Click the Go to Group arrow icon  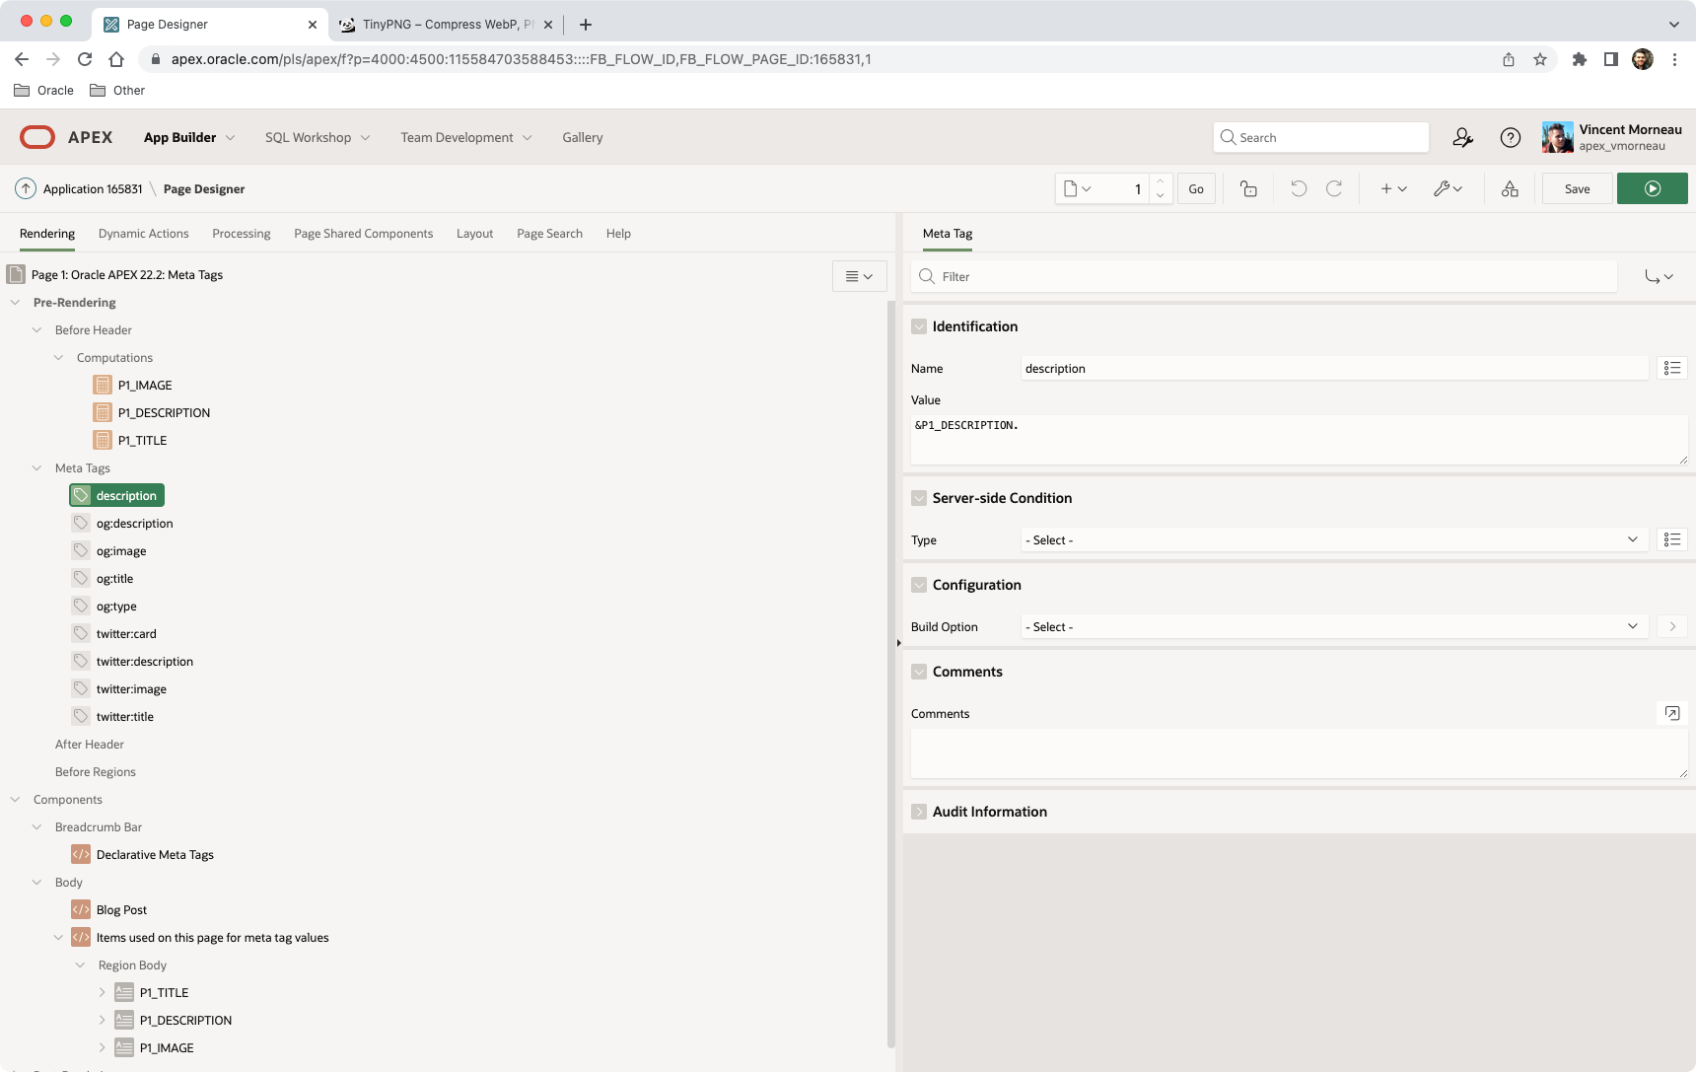pyautogui.click(x=1659, y=276)
